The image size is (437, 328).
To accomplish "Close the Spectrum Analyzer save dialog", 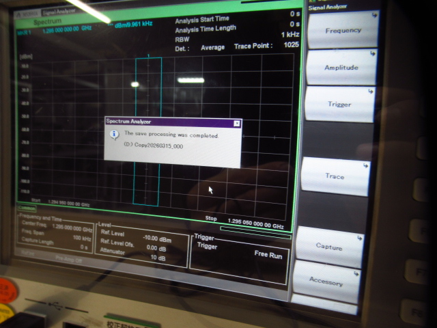I will pos(236,124).
